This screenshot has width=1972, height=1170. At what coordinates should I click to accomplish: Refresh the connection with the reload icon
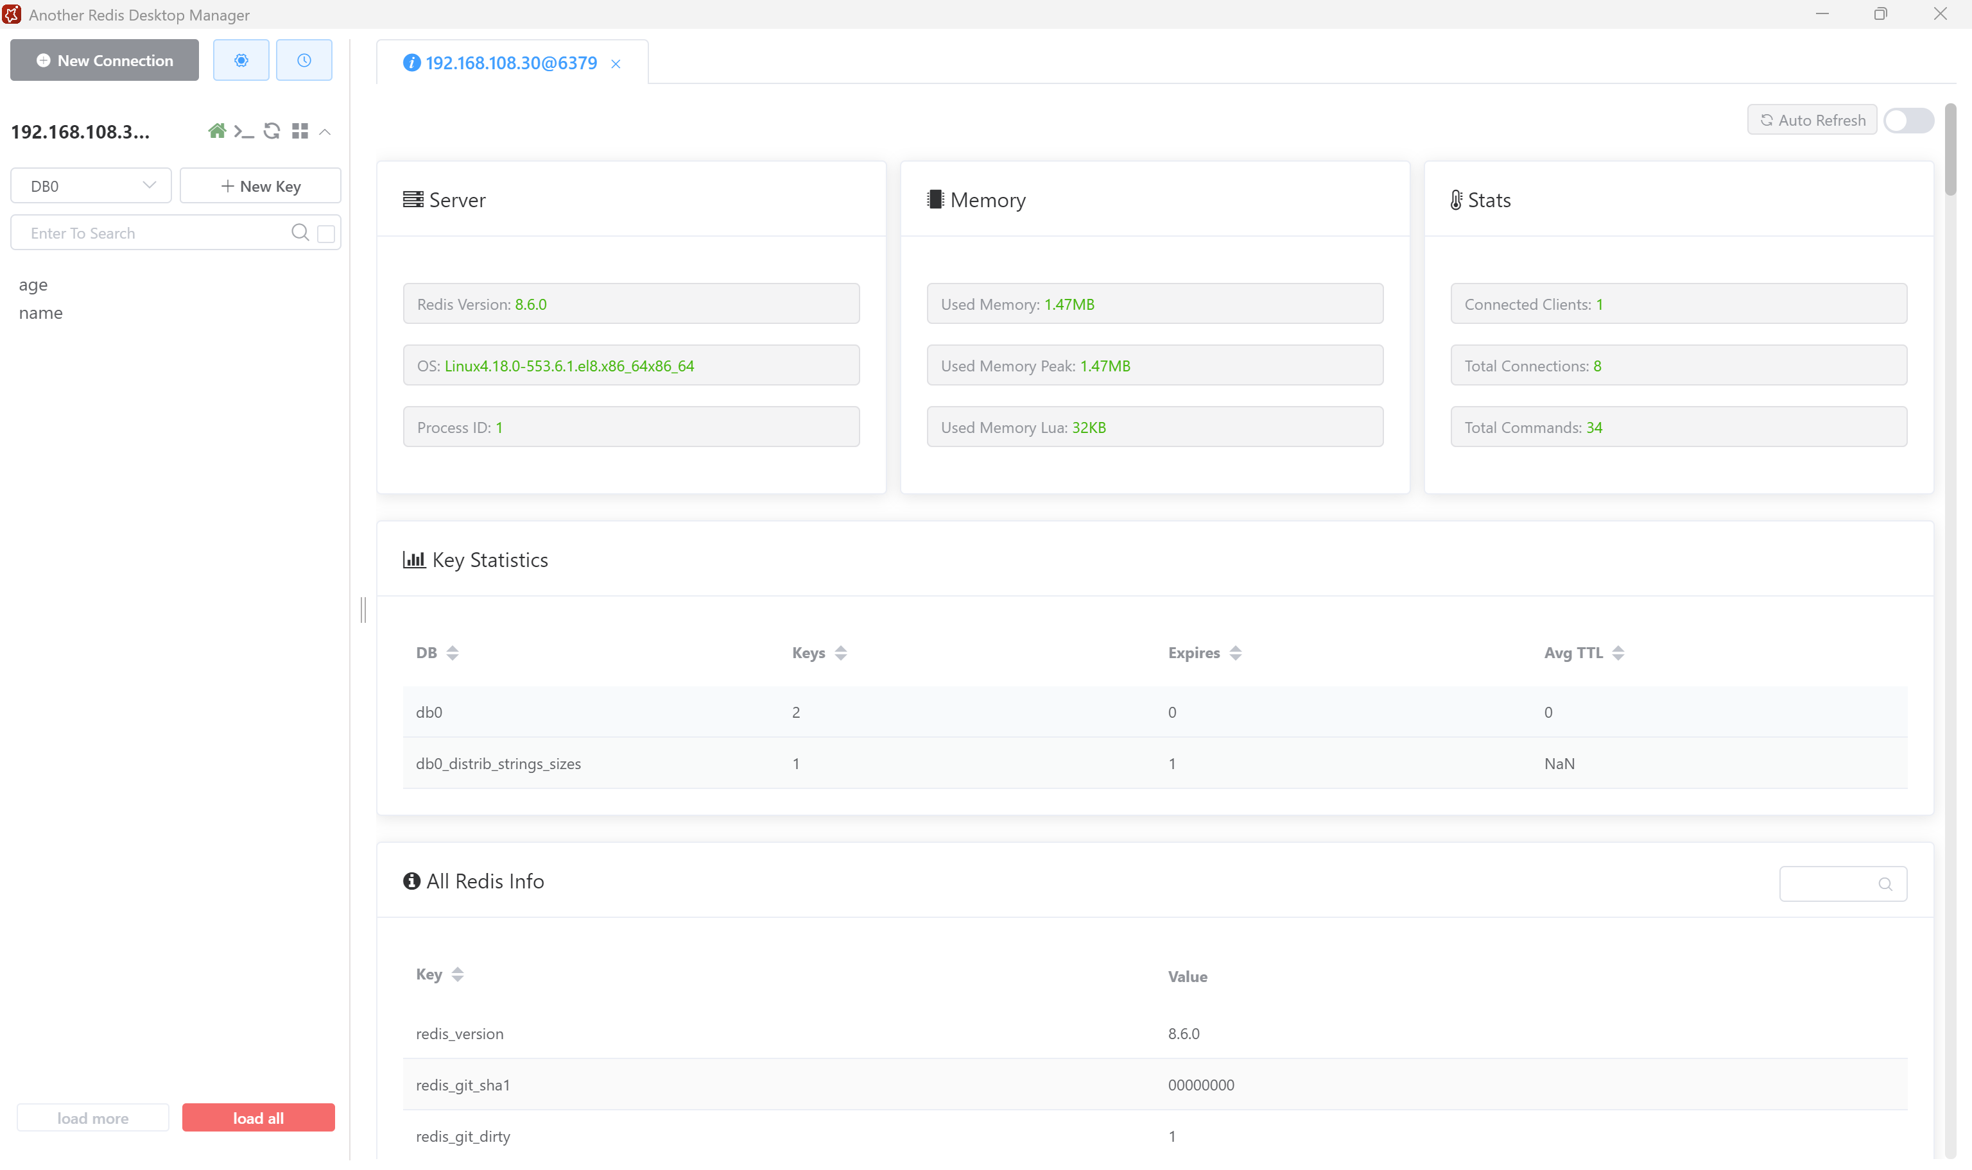coord(272,131)
